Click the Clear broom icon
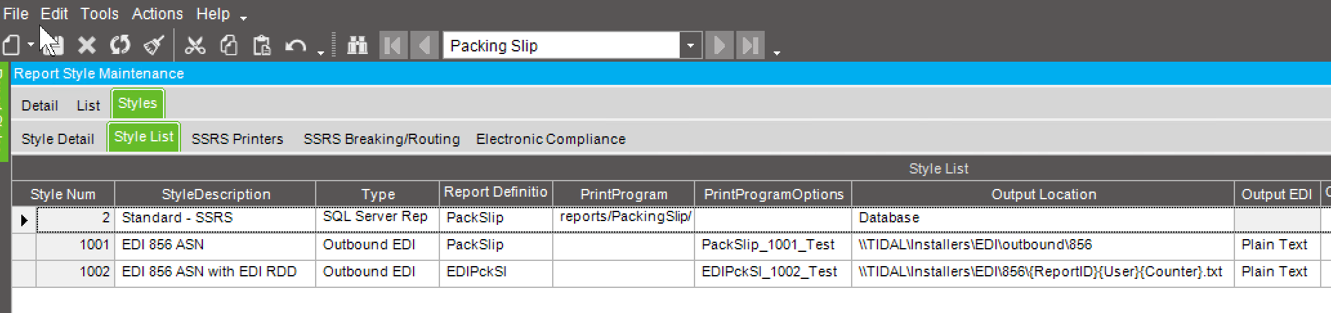 (x=154, y=46)
